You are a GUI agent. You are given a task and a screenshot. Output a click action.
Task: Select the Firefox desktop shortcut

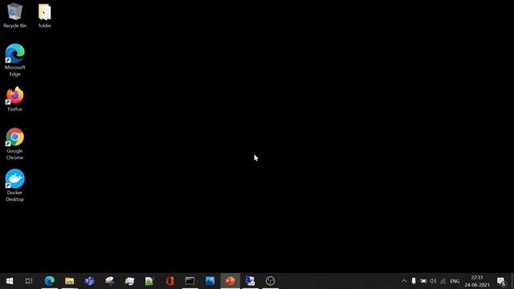[14, 99]
